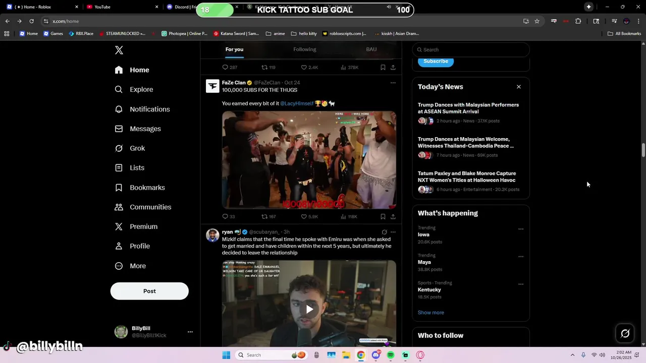646x363 pixels.
Task: Open Explore page
Action: (134, 89)
